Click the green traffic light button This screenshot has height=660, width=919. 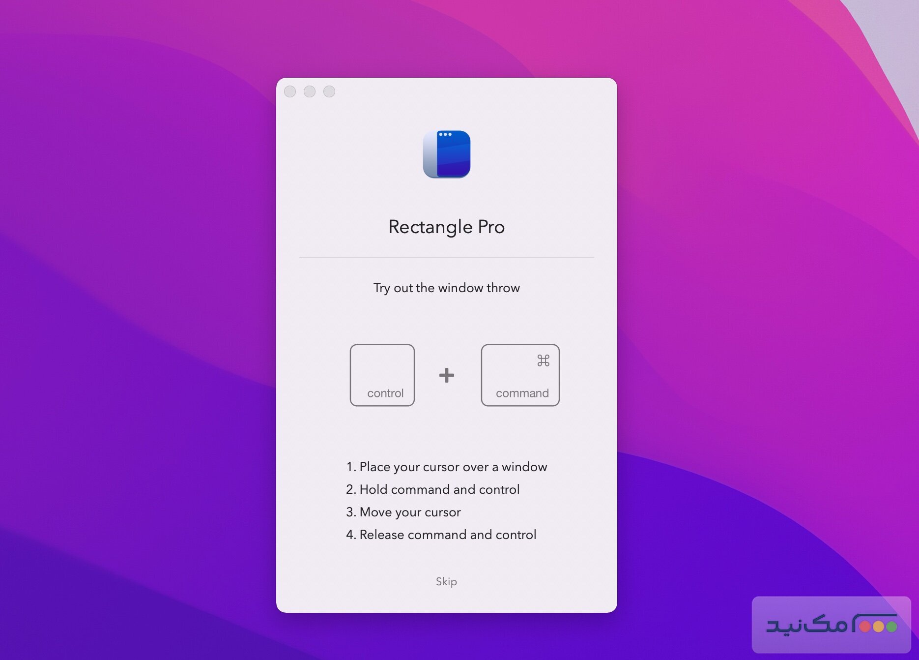pyautogui.click(x=328, y=91)
